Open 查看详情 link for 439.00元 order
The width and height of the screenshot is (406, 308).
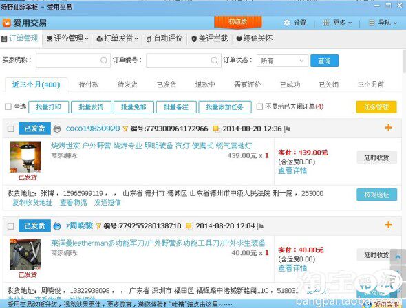click(292, 170)
